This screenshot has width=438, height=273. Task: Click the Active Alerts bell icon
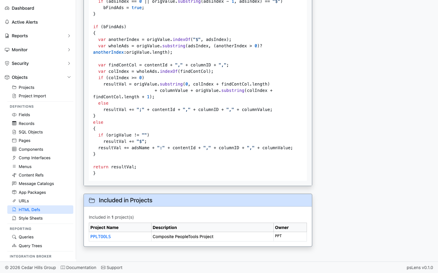[7, 22]
